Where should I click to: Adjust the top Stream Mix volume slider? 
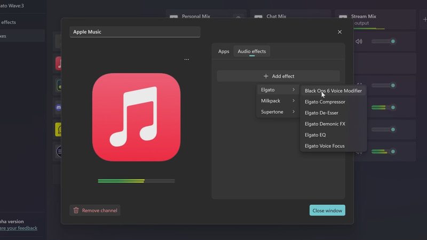pyautogui.click(x=383, y=42)
